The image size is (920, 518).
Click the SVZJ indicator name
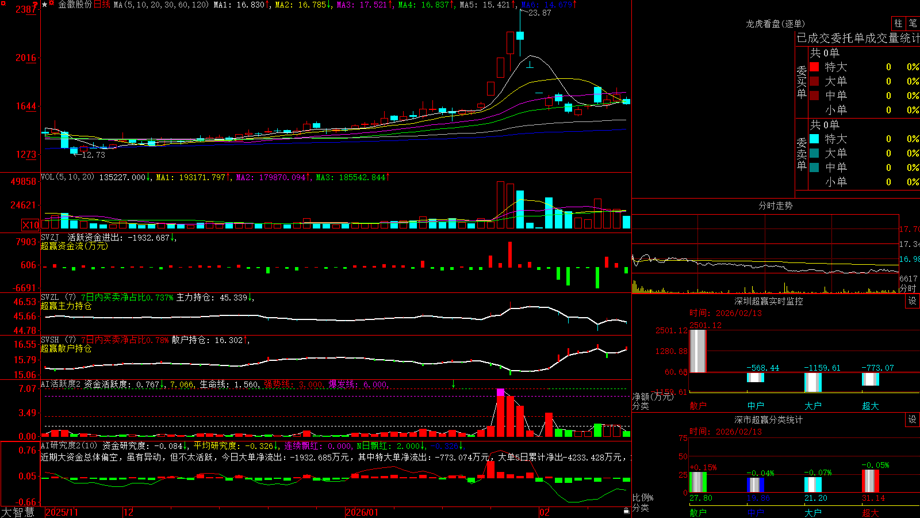point(50,237)
